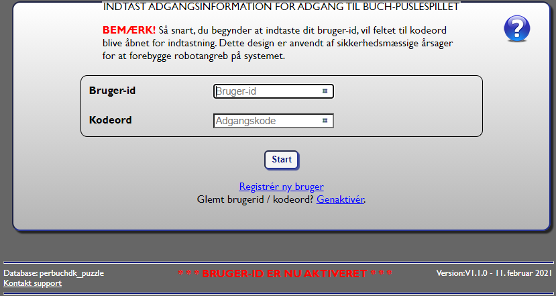Open the Kontakt support link
The image size is (556, 296).
tap(33, 283)
